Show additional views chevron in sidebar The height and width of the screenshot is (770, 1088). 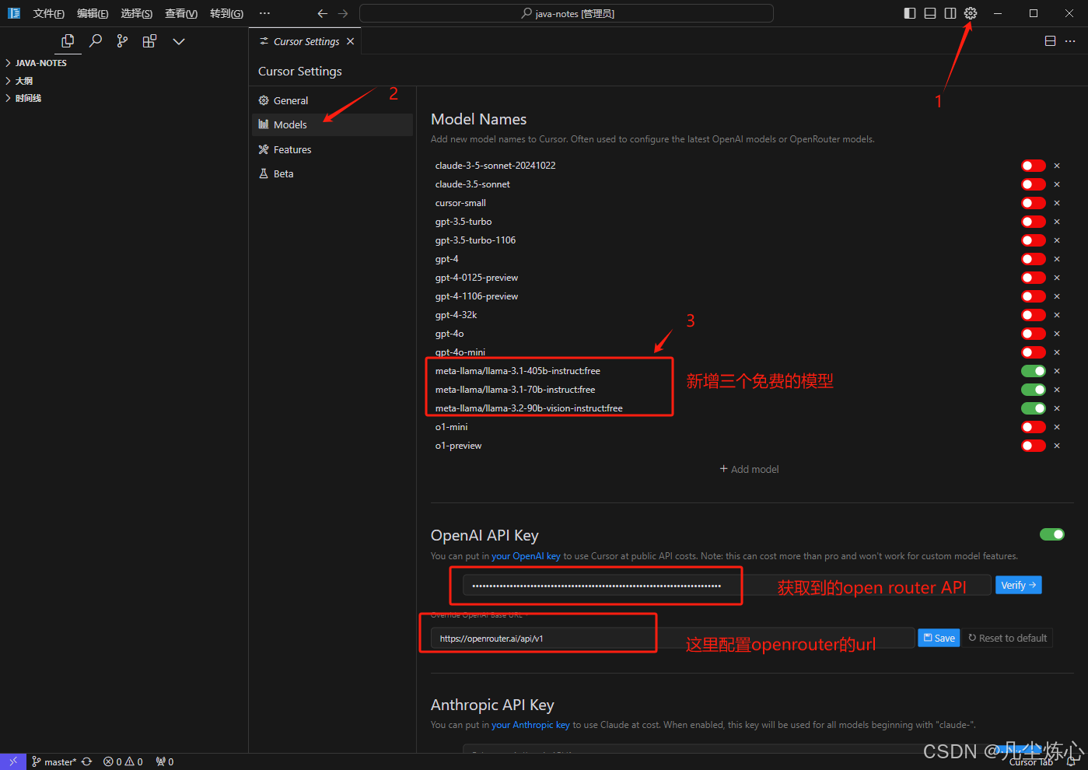[179, 41]
